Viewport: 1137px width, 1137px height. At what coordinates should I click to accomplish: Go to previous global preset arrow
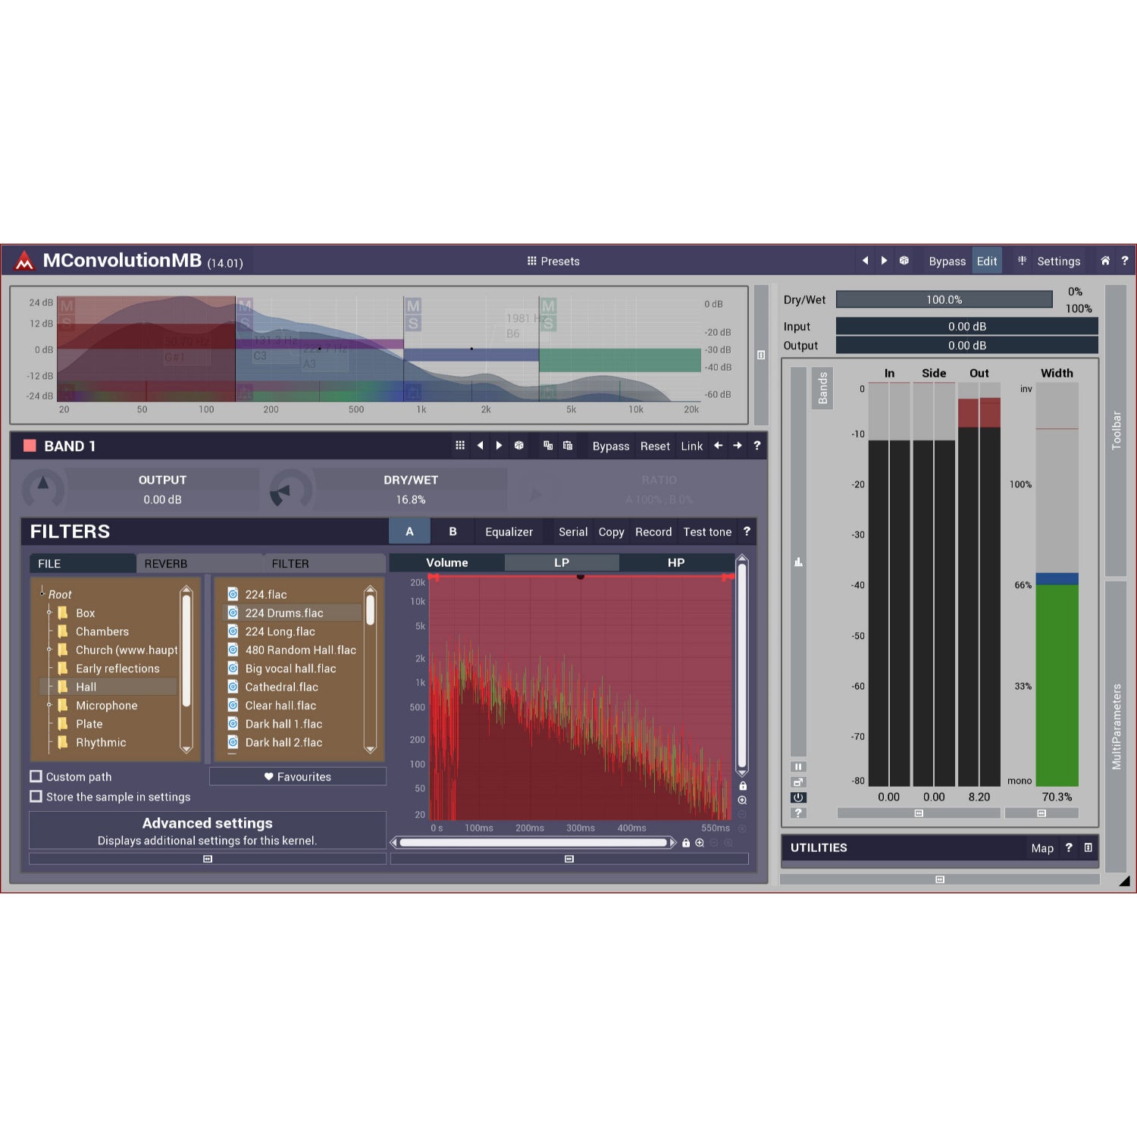pos(865,261)
